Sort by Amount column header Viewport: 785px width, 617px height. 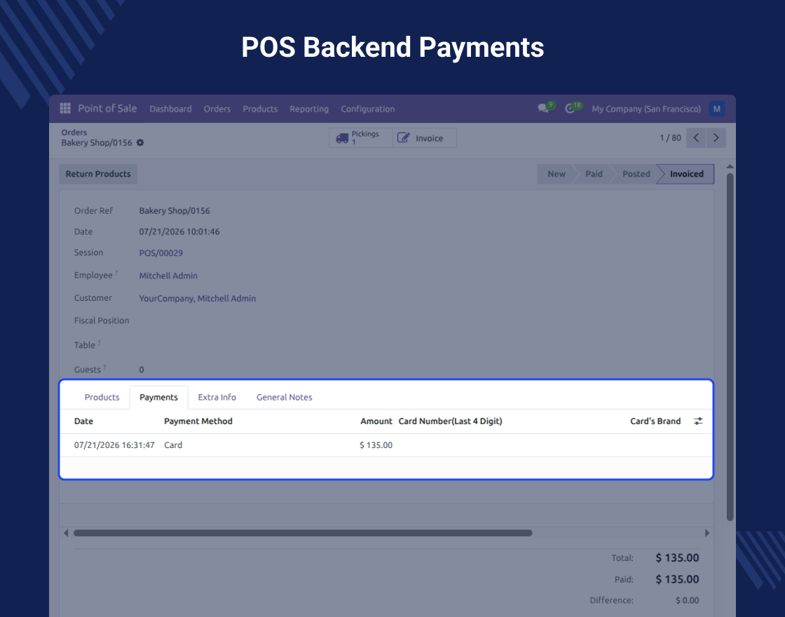(x=376, y=421)
